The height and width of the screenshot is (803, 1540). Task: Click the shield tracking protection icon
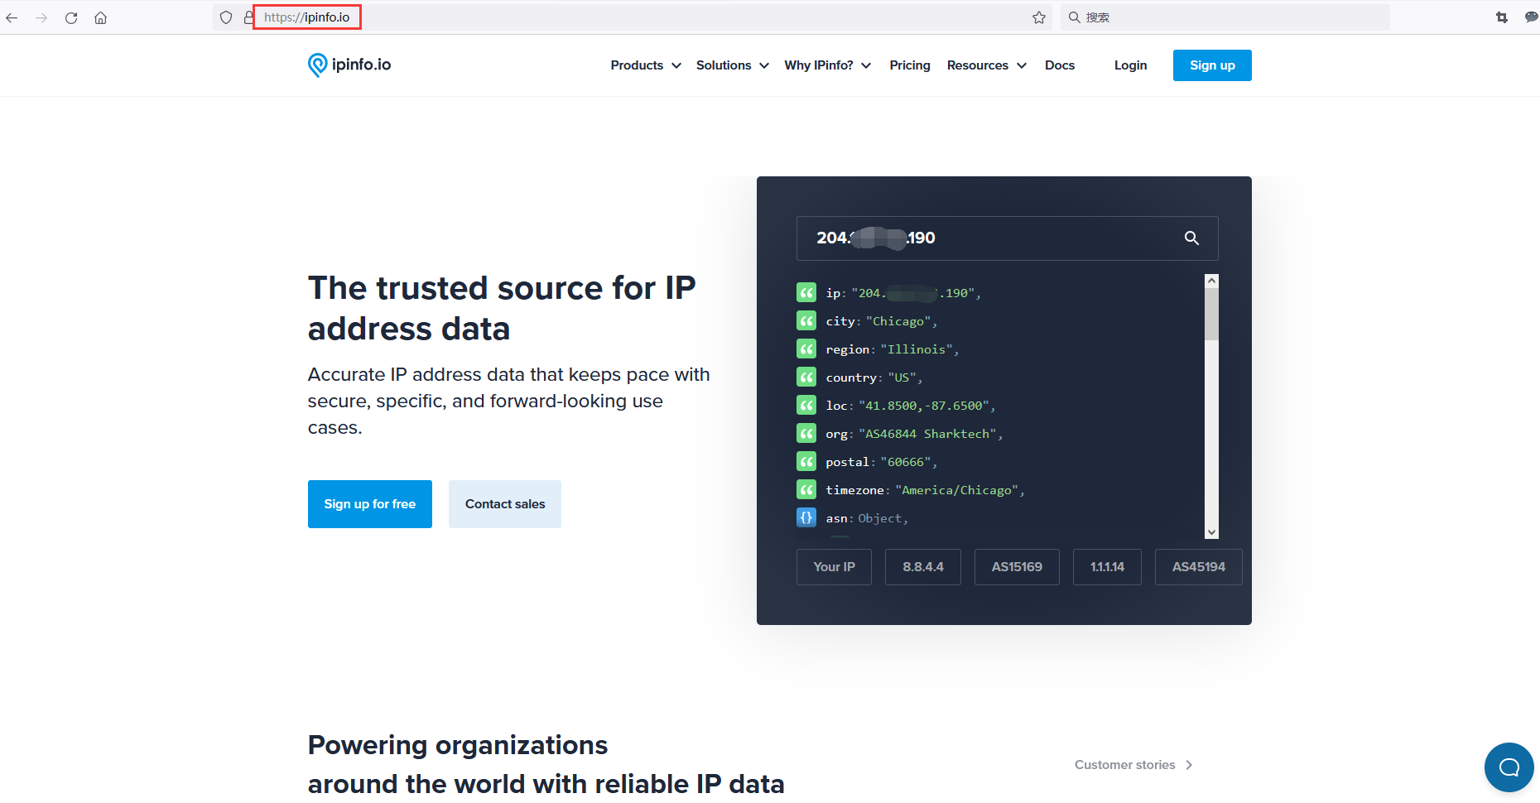pyautogui.click(x=226, y=17)
